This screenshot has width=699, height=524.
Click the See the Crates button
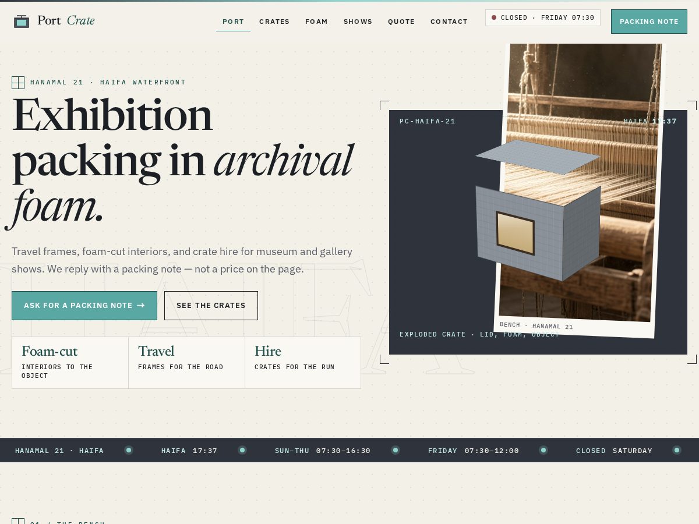[x=211, y=306]
